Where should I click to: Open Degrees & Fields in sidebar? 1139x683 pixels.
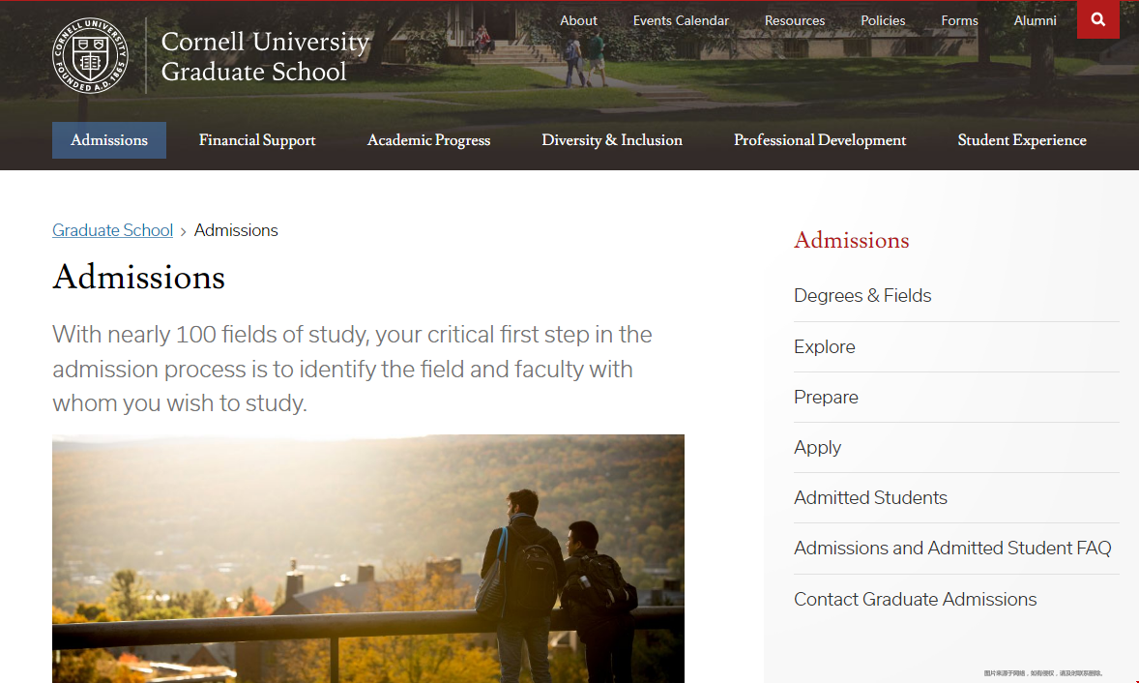click(862, 296)
